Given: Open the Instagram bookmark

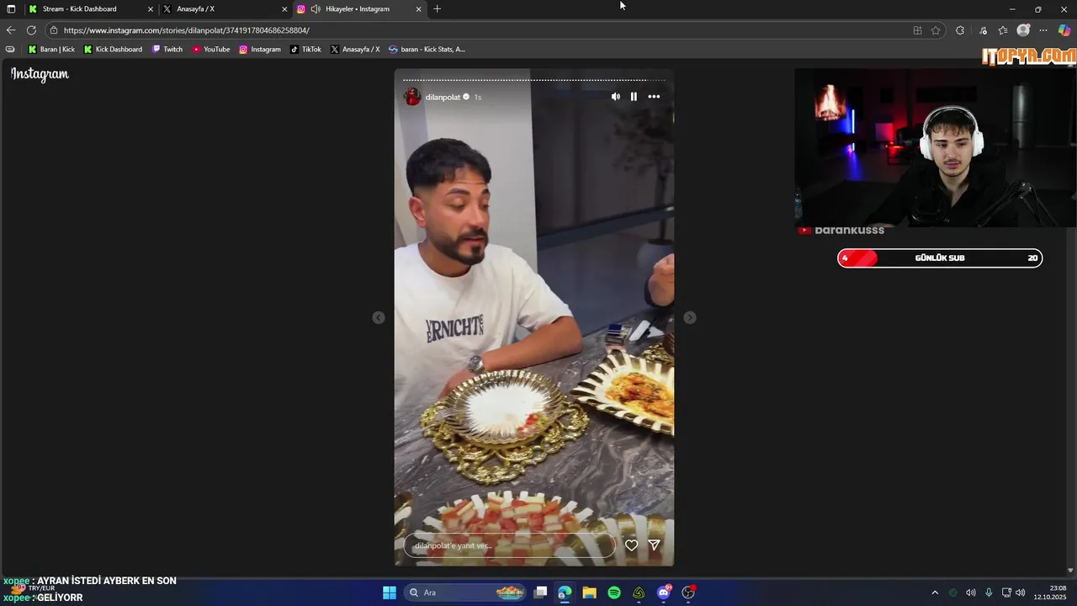Looking at the screenshot, I should coord(260,50).
